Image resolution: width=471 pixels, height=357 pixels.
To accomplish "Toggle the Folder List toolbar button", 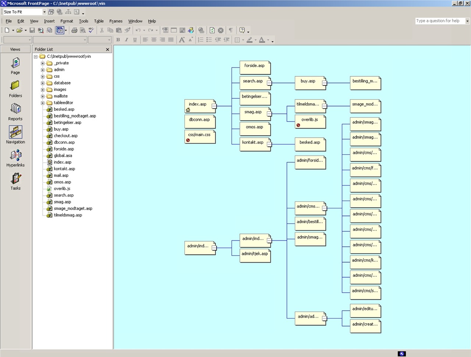I will point(60,30).
